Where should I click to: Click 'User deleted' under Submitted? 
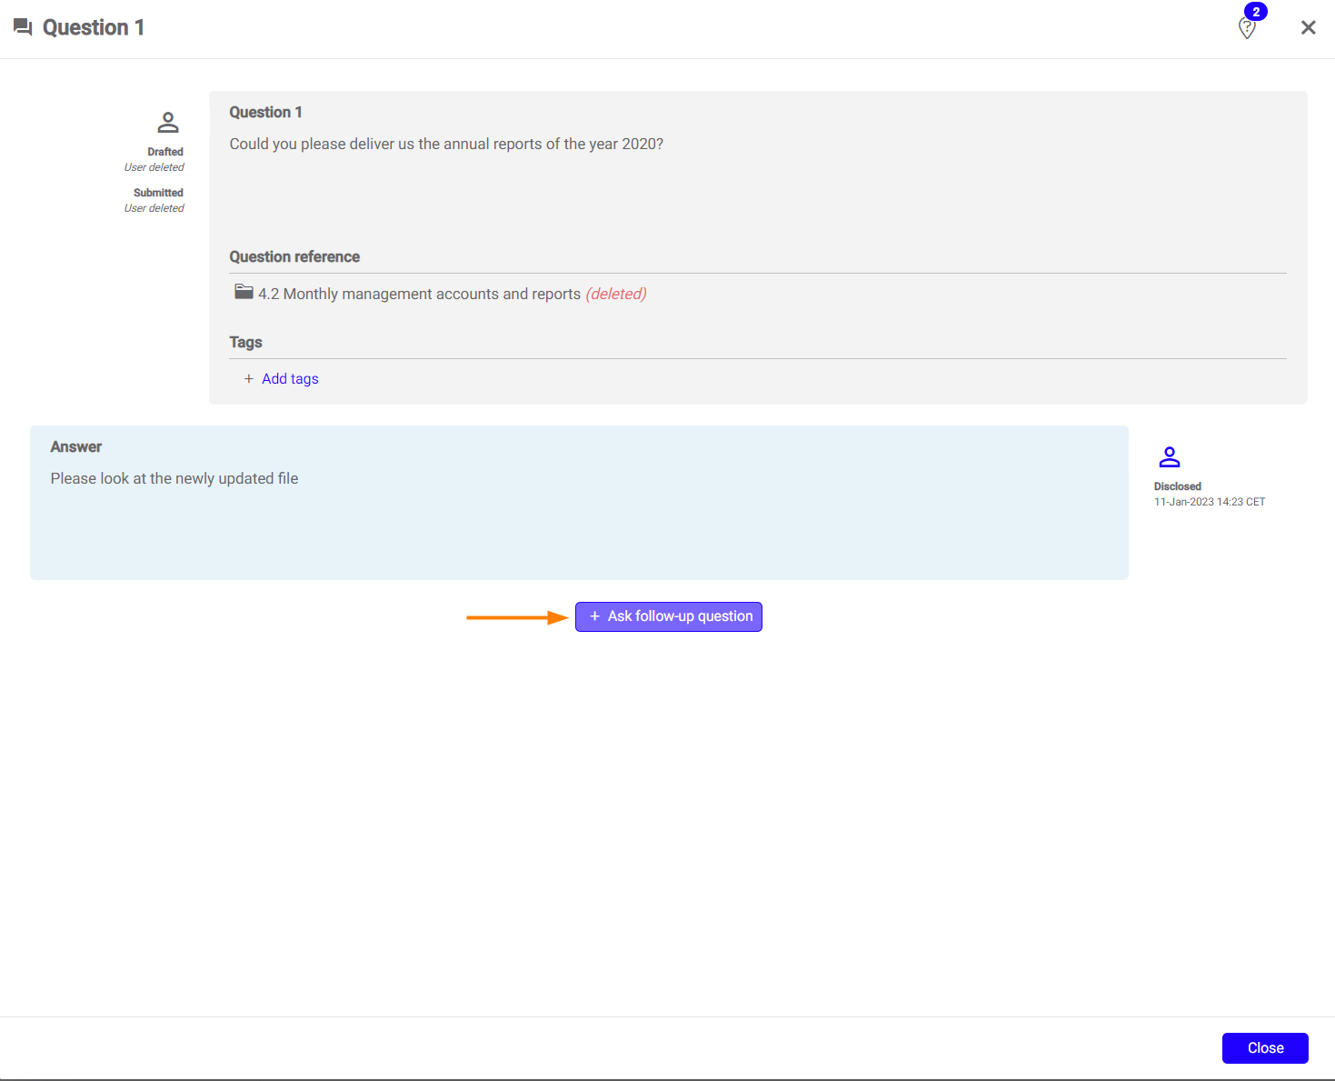tap(154, 208)
